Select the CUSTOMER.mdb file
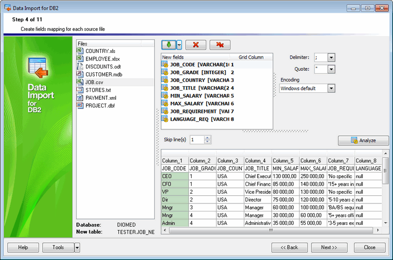 (103, 74)
